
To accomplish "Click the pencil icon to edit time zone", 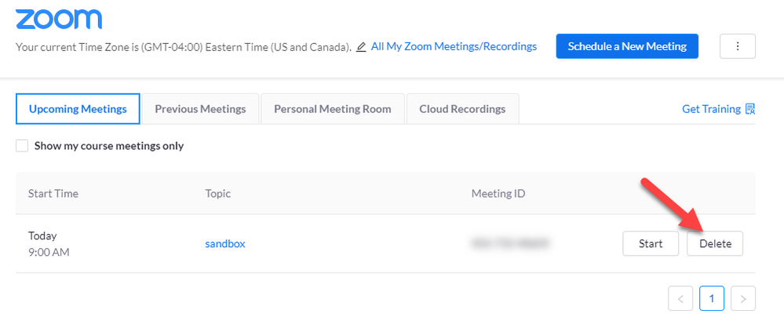I will (x=361, y=47).
